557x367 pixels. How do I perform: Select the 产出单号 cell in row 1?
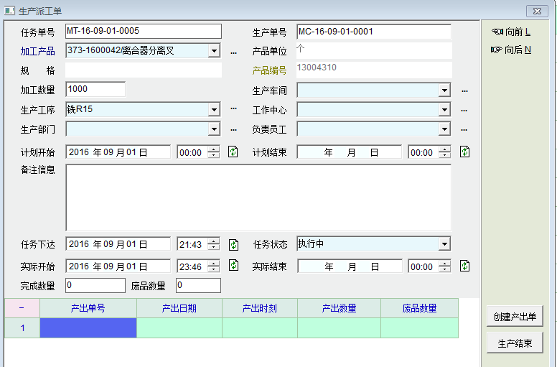[x=88, y=328]
